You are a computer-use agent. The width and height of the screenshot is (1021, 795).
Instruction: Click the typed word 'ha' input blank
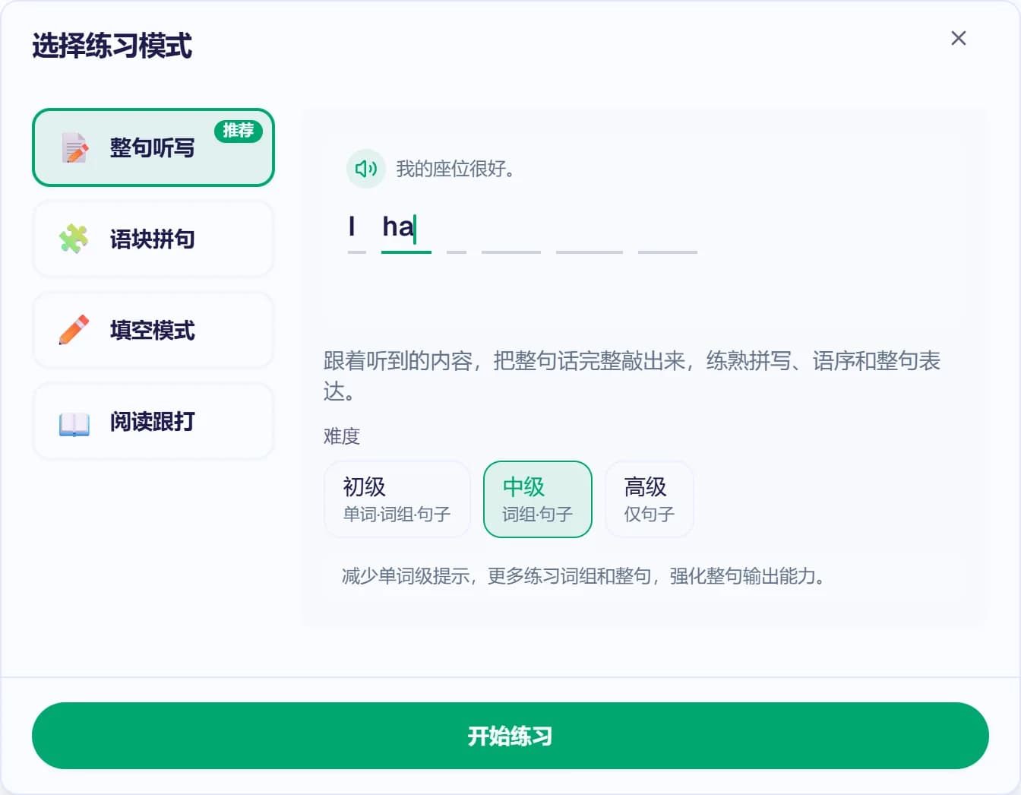click(x=406, y=232)
